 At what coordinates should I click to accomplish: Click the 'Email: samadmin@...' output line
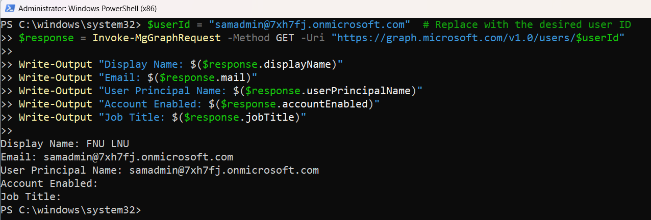click(x=117, y=157)
